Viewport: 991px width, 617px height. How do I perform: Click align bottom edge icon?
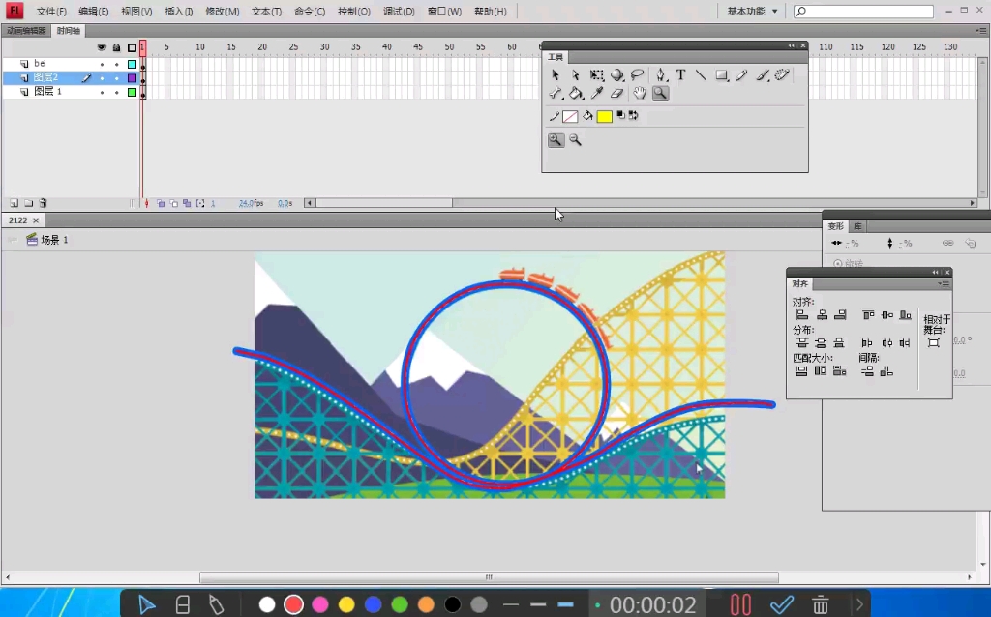(906, 314)
